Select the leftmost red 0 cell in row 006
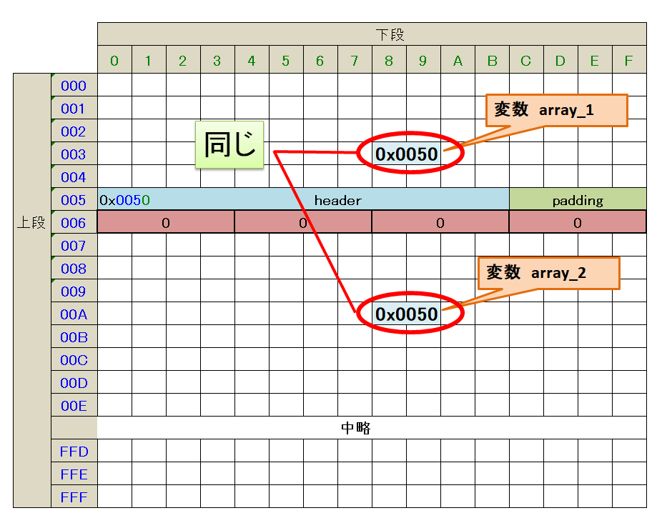 165,223
